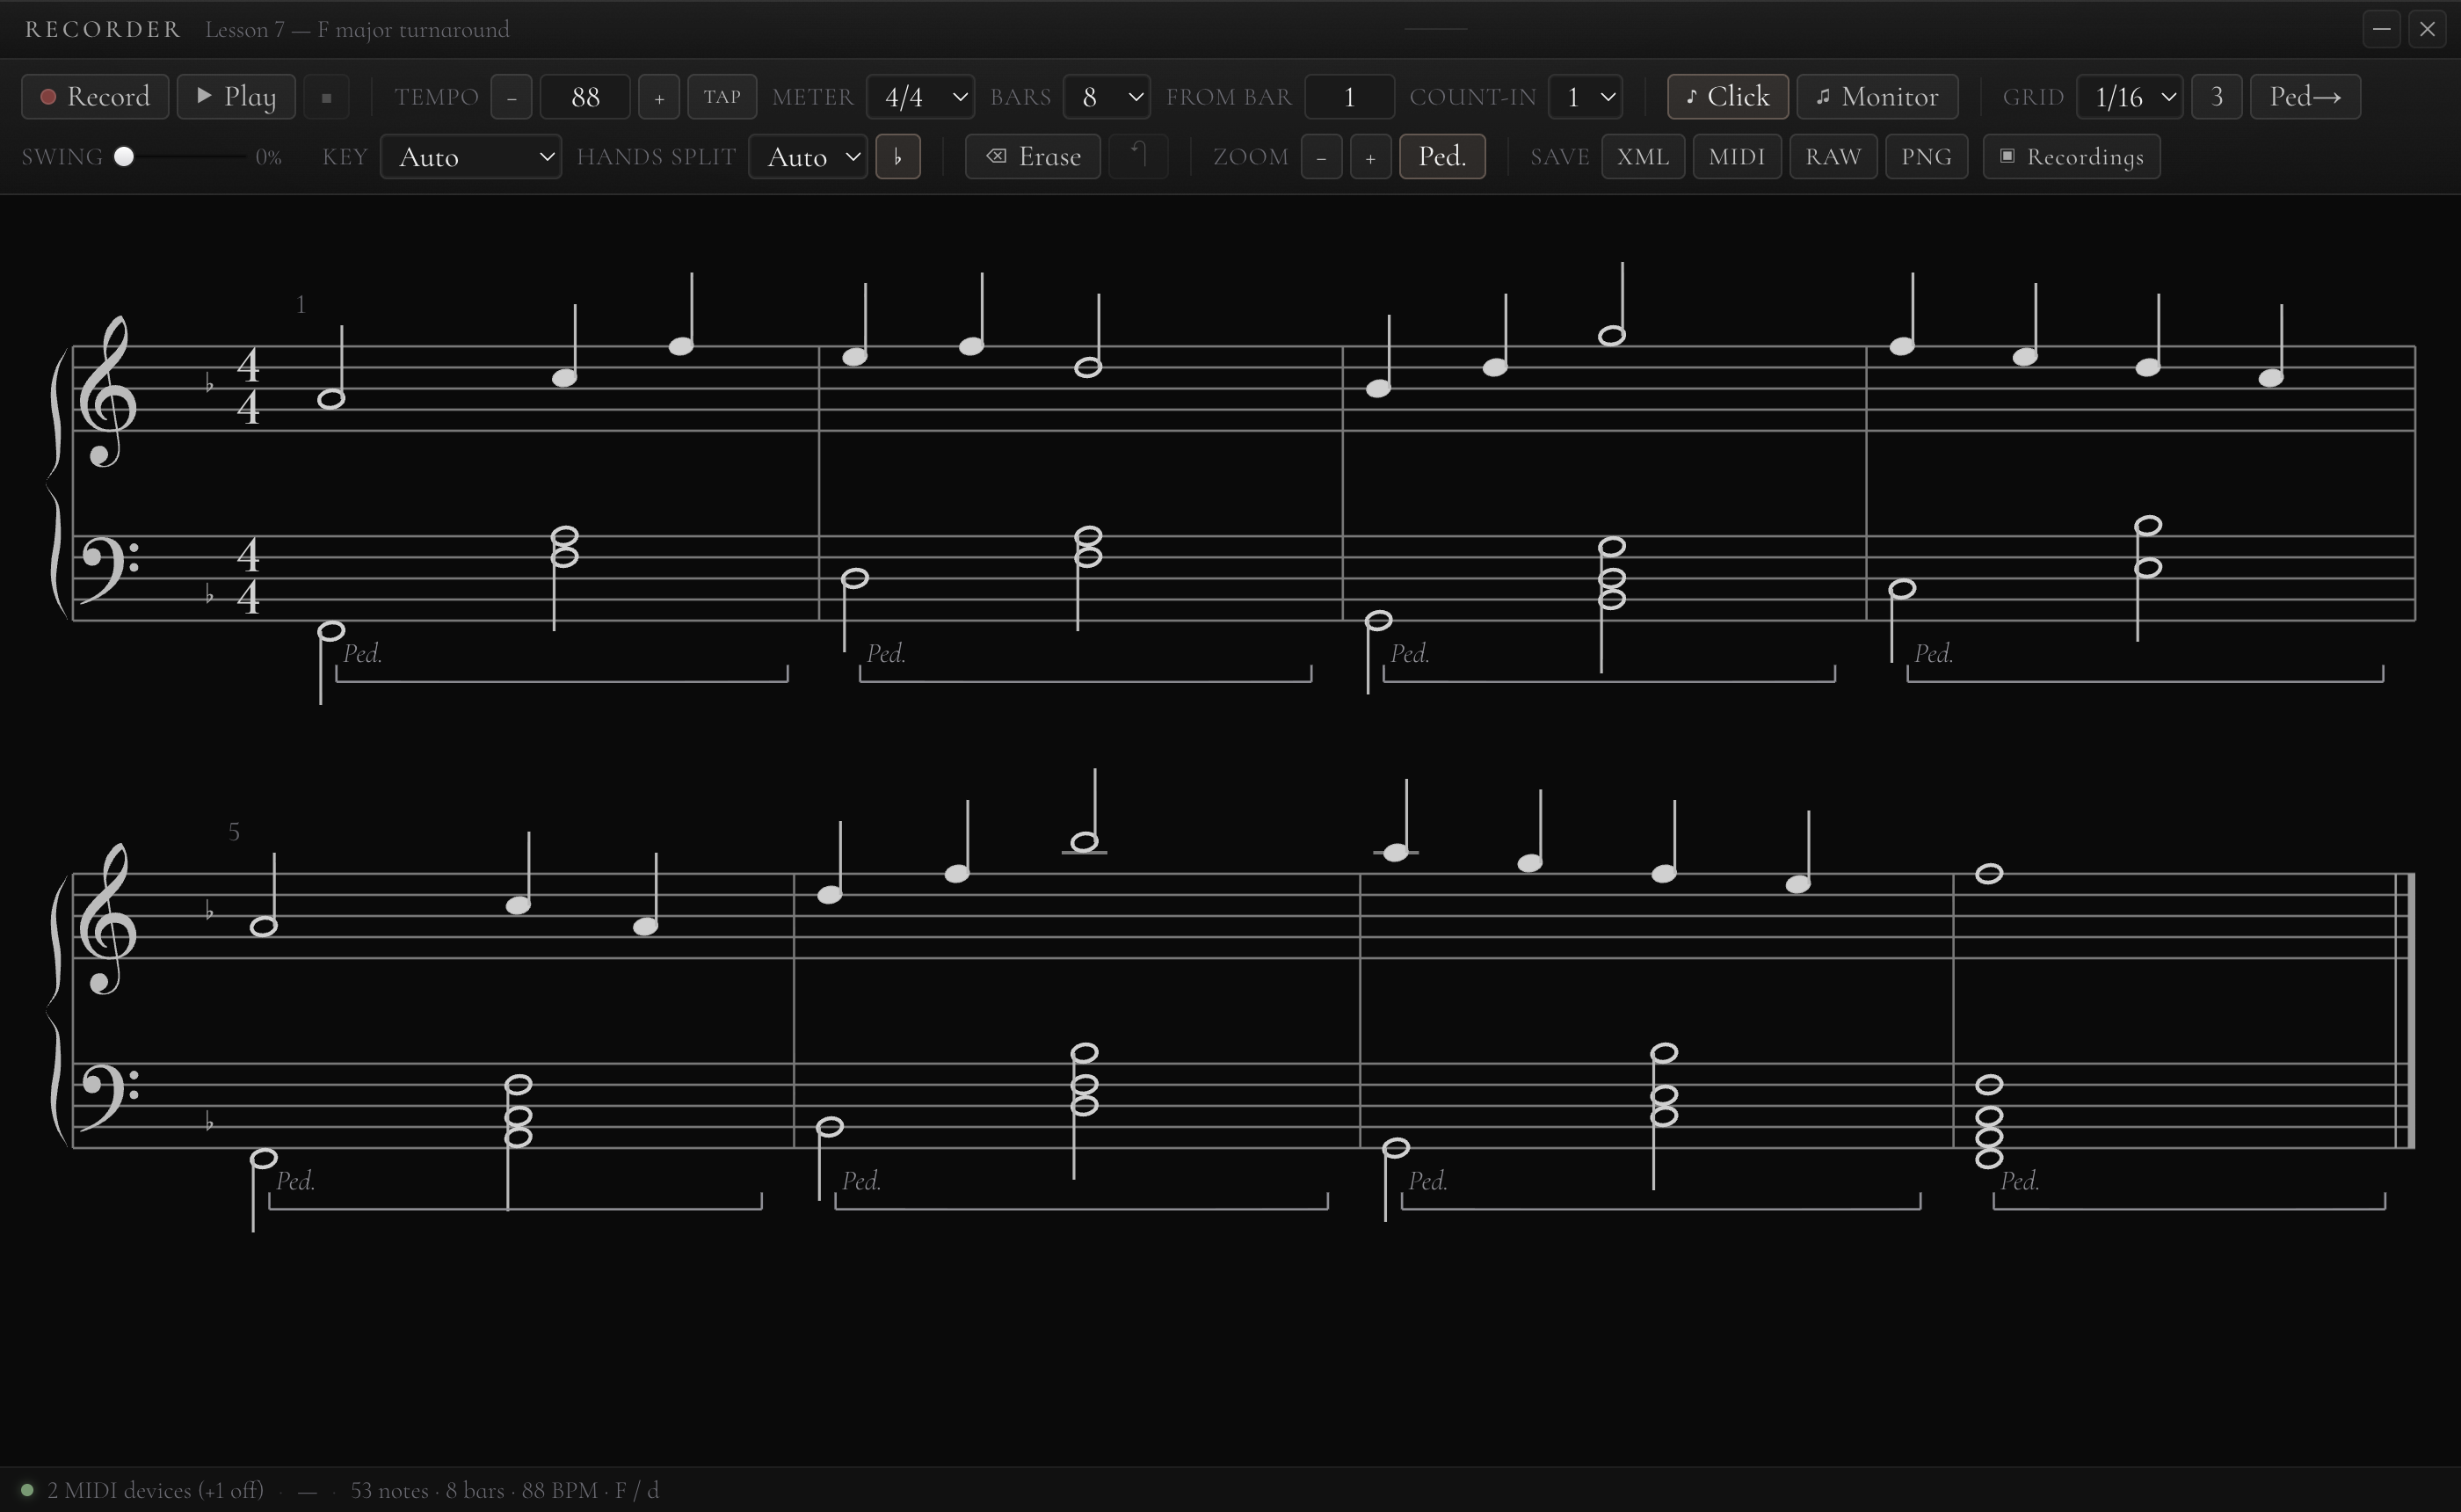The width and height of the screenshot is (2461, 1512).
Task: Select the first half note in bar 1 treble
Action: [330, 399]
